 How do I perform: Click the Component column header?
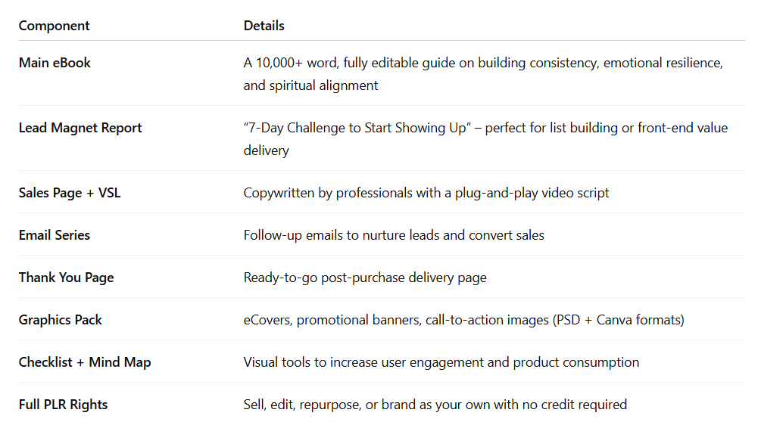pyautogui.click(x=55, y=26)
